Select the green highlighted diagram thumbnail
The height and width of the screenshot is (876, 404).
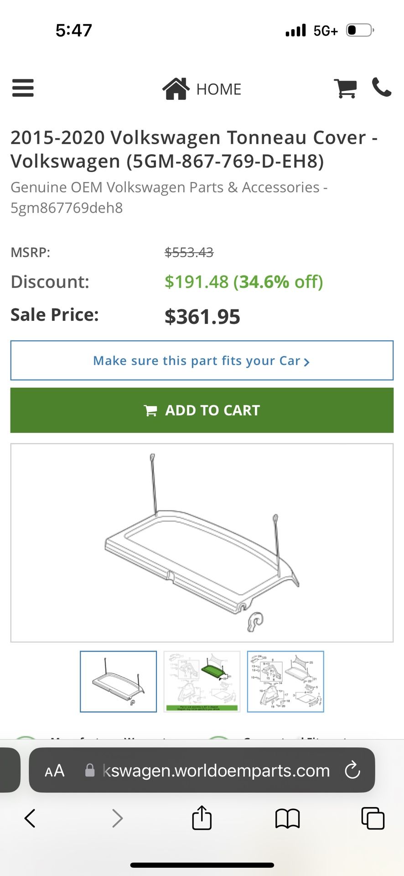coord(202,681)
